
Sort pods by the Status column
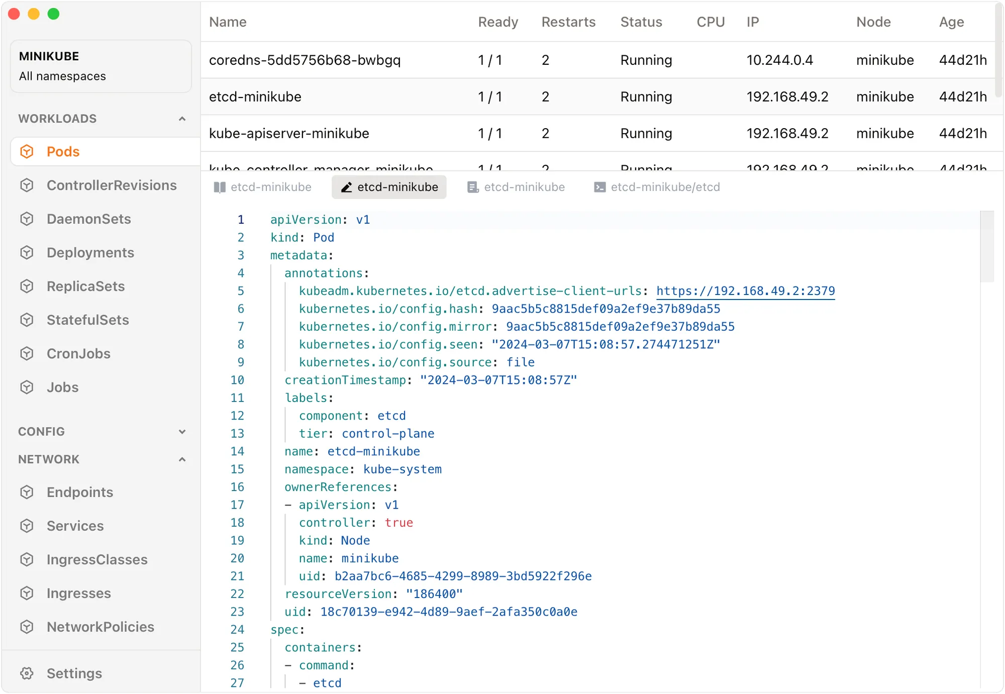pos(641,22)
